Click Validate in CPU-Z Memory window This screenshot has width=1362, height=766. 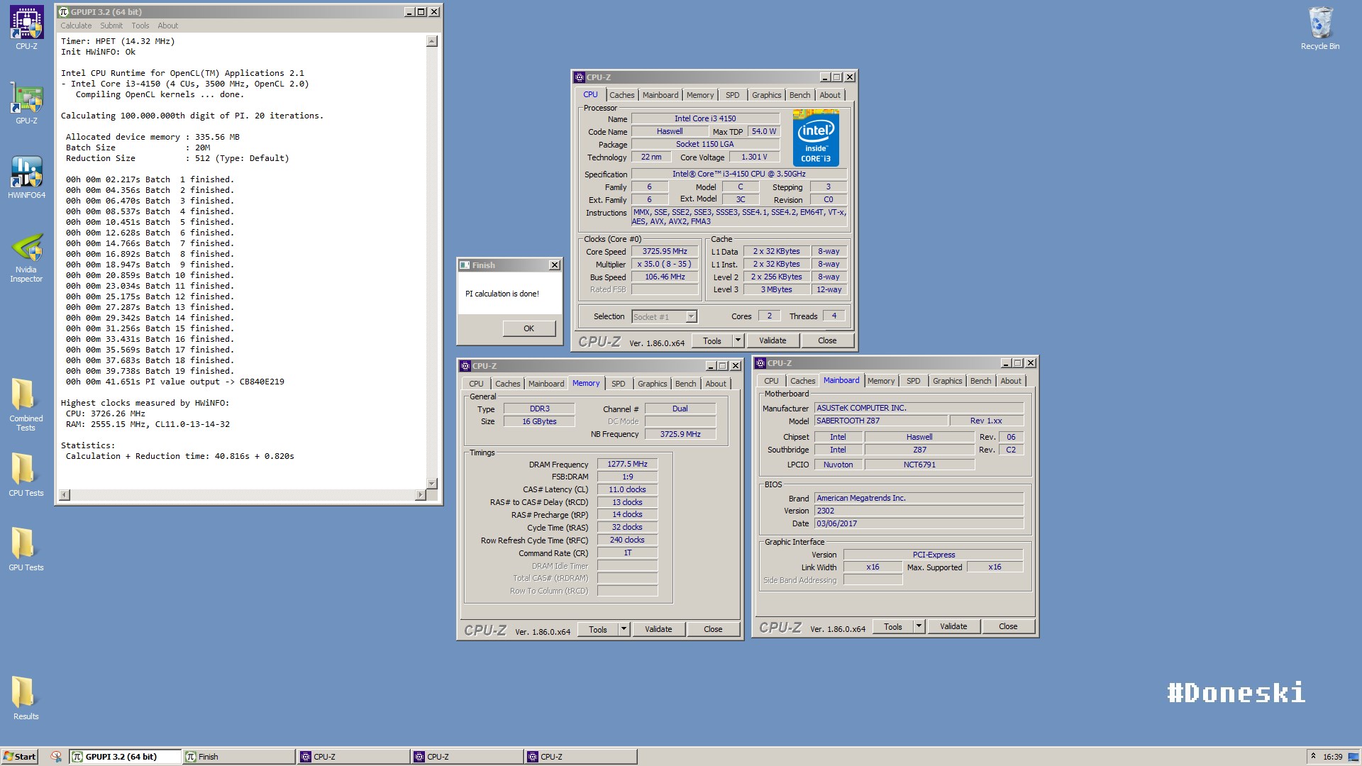point(658,629)
